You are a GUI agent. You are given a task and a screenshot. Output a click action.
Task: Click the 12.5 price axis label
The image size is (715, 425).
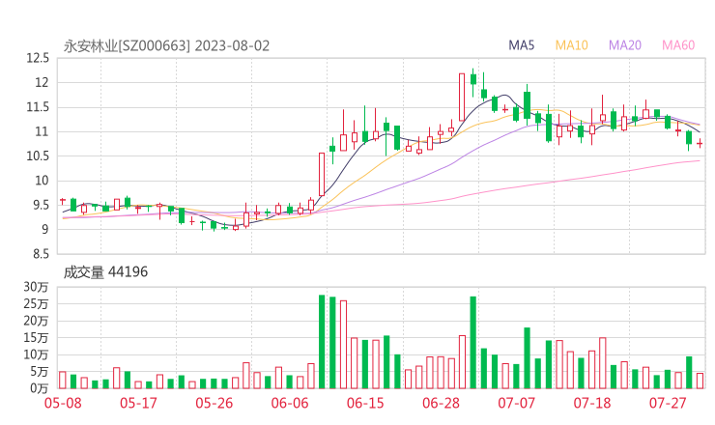tap(38, 58)
